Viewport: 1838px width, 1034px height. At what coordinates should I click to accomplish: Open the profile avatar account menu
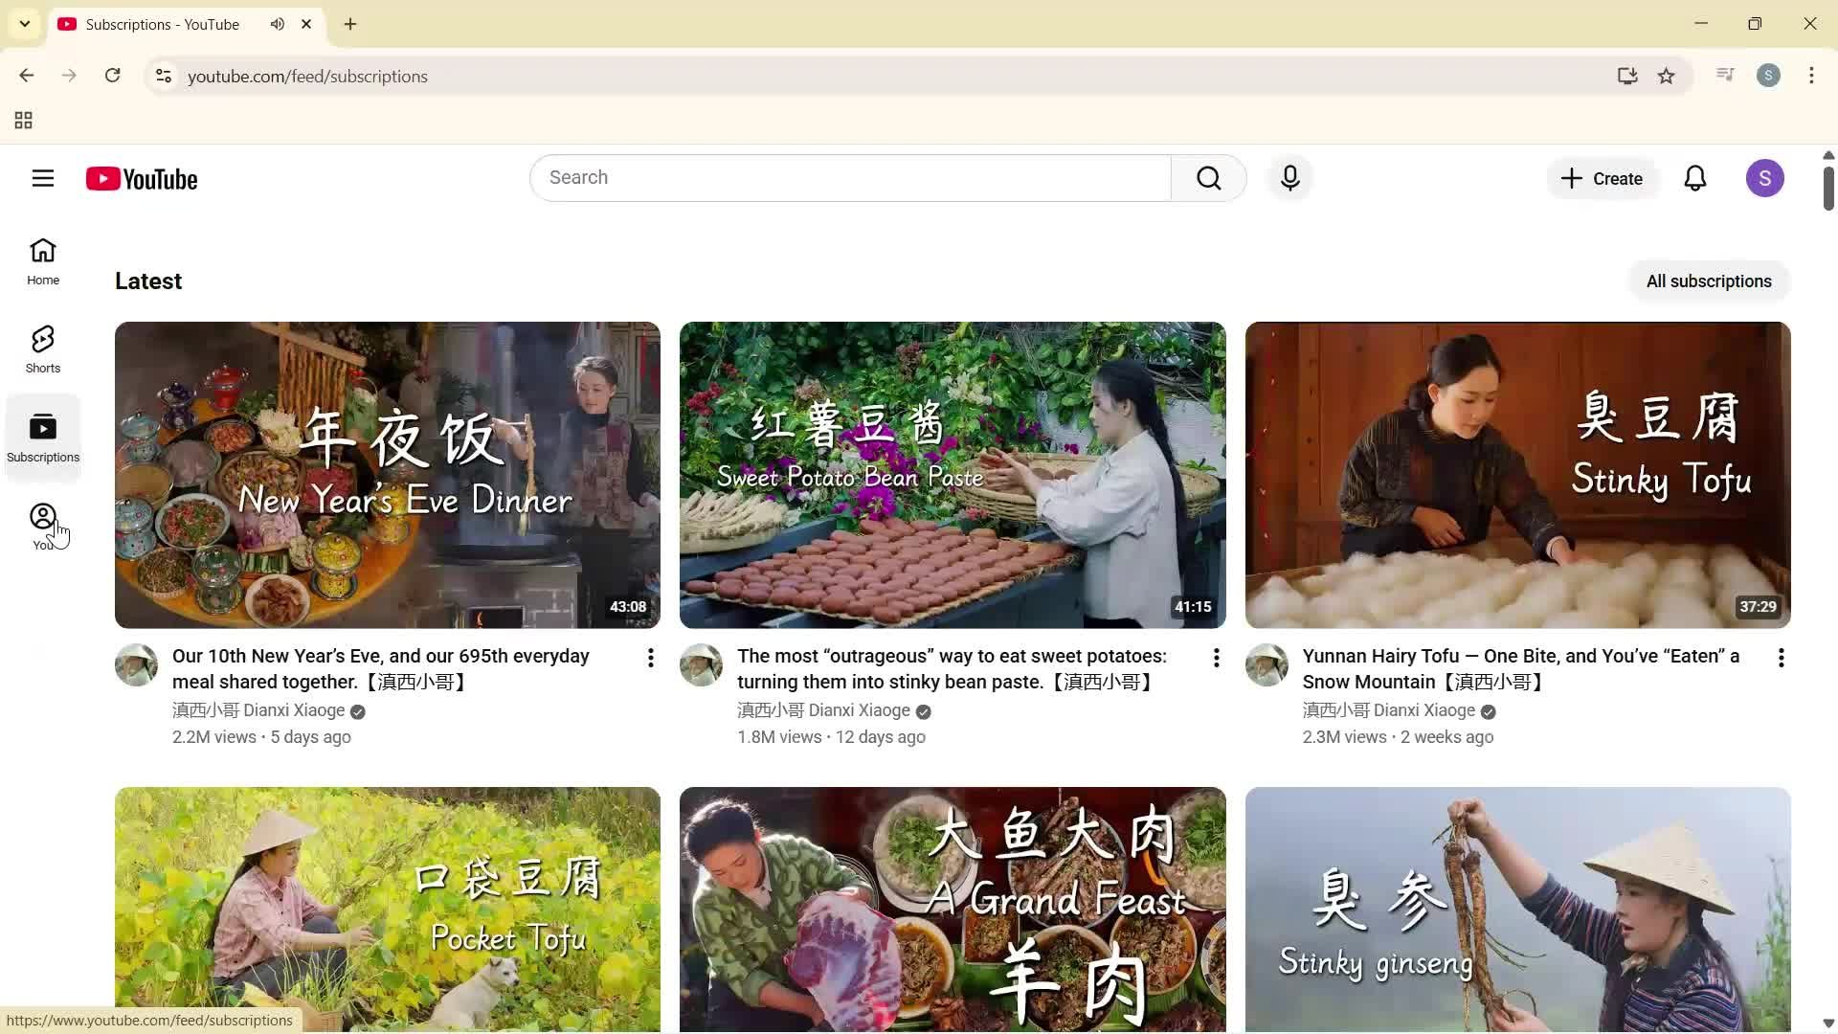point(1766,178)
